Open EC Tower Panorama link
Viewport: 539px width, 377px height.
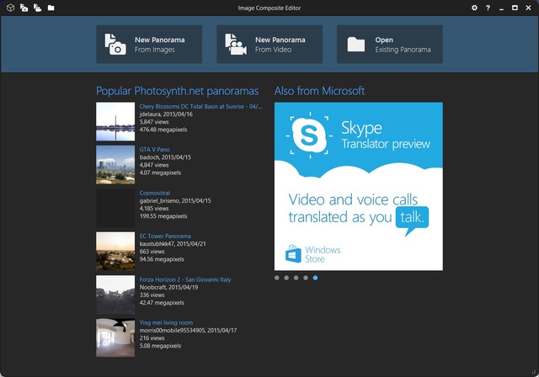165,236
